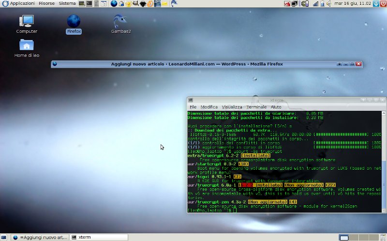Shade the Firefox window with arrow button

340,64
